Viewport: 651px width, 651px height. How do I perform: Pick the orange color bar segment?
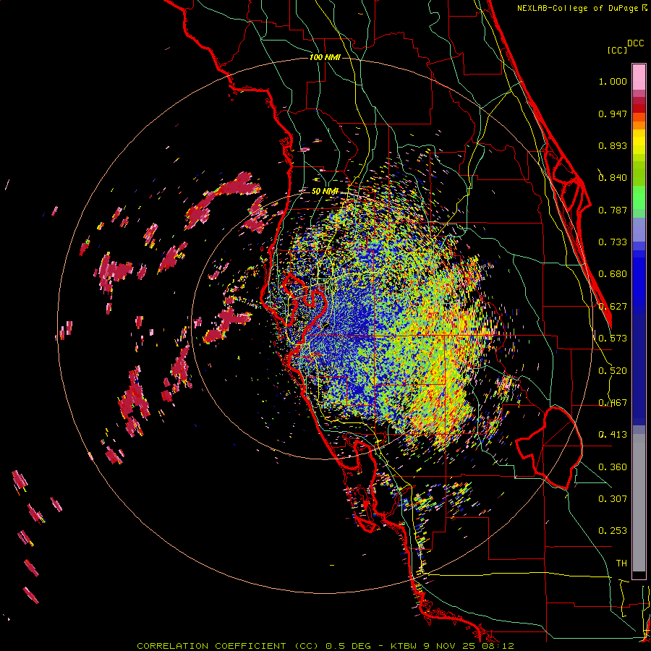pos(639,125)
